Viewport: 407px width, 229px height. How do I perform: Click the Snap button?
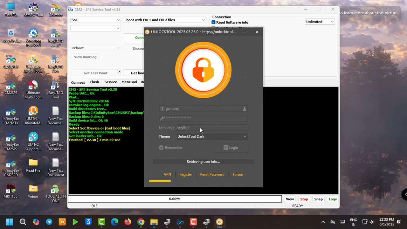pos(318,199)
